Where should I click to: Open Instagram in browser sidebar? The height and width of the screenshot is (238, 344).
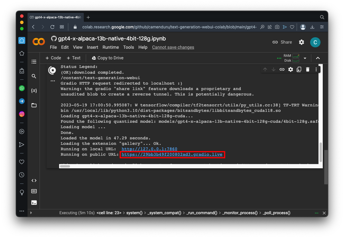click(22, 114)
